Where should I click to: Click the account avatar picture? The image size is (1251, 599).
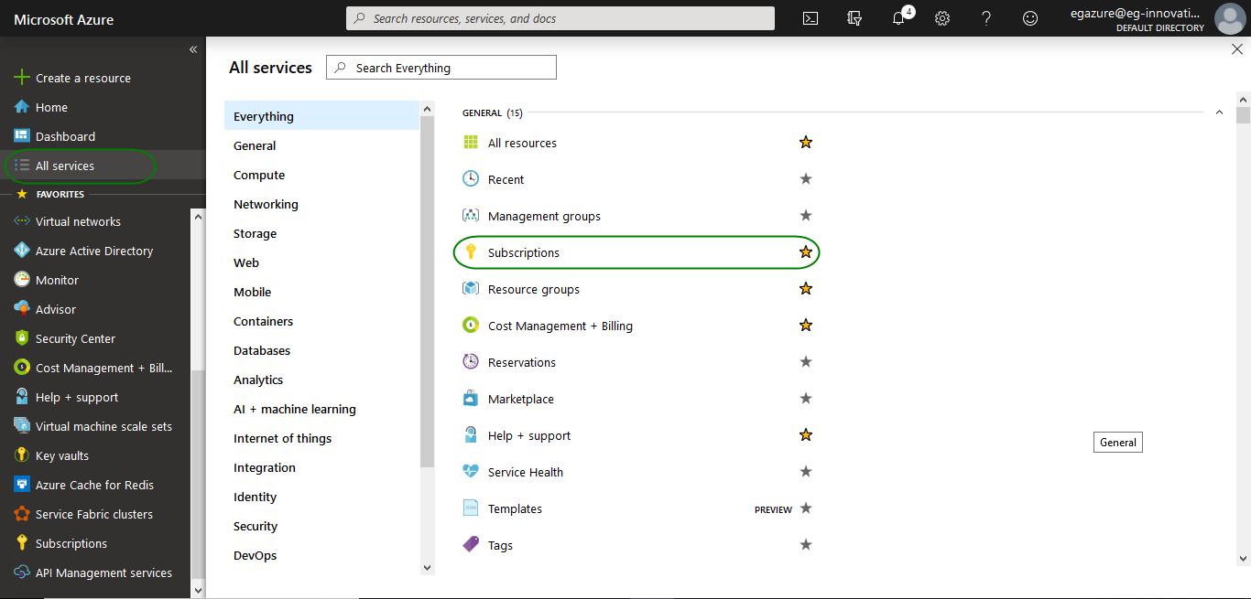(x=1230, y=18)
